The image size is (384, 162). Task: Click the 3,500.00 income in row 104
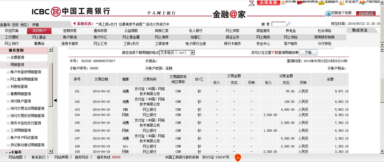click(270, 115)
